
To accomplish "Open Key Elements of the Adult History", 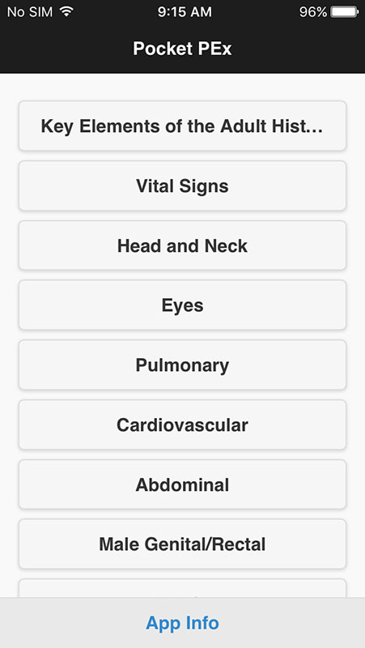I will click(x=182, y=126).
